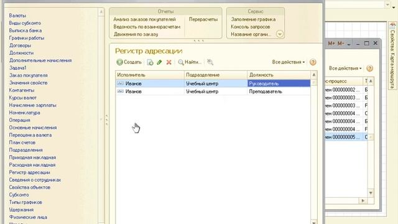Click scroll-down arrow in background window list

point(371,193)
